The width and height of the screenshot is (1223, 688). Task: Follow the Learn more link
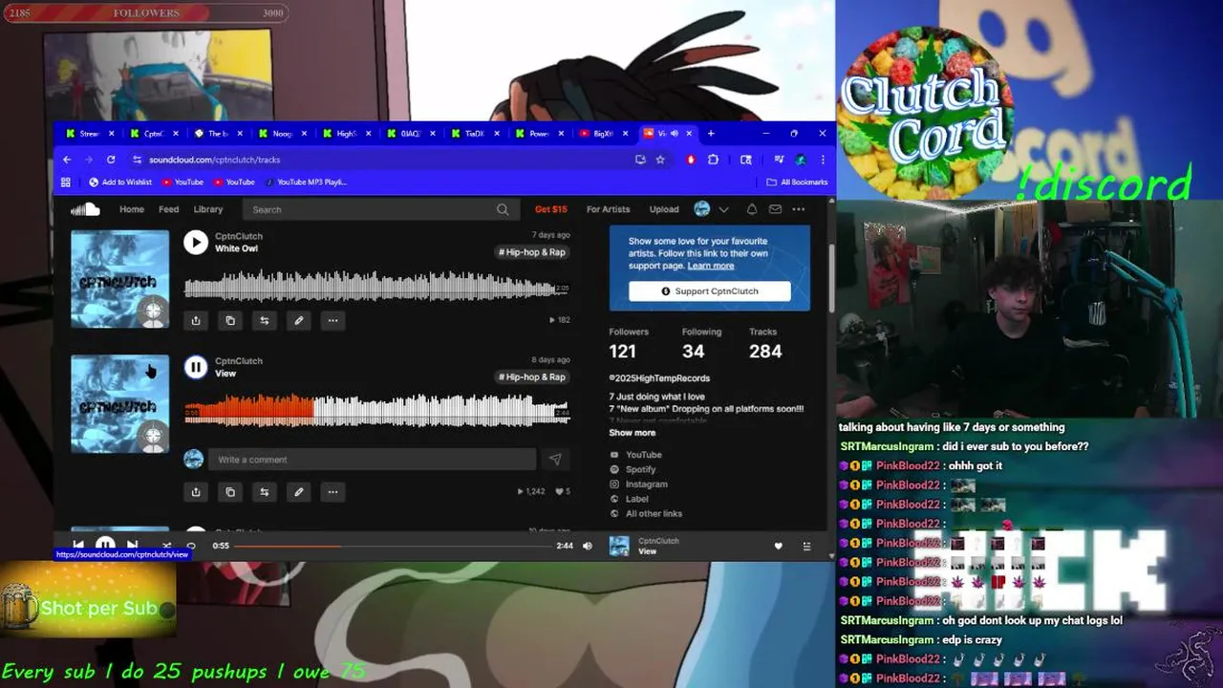click(x=711, y=266)
